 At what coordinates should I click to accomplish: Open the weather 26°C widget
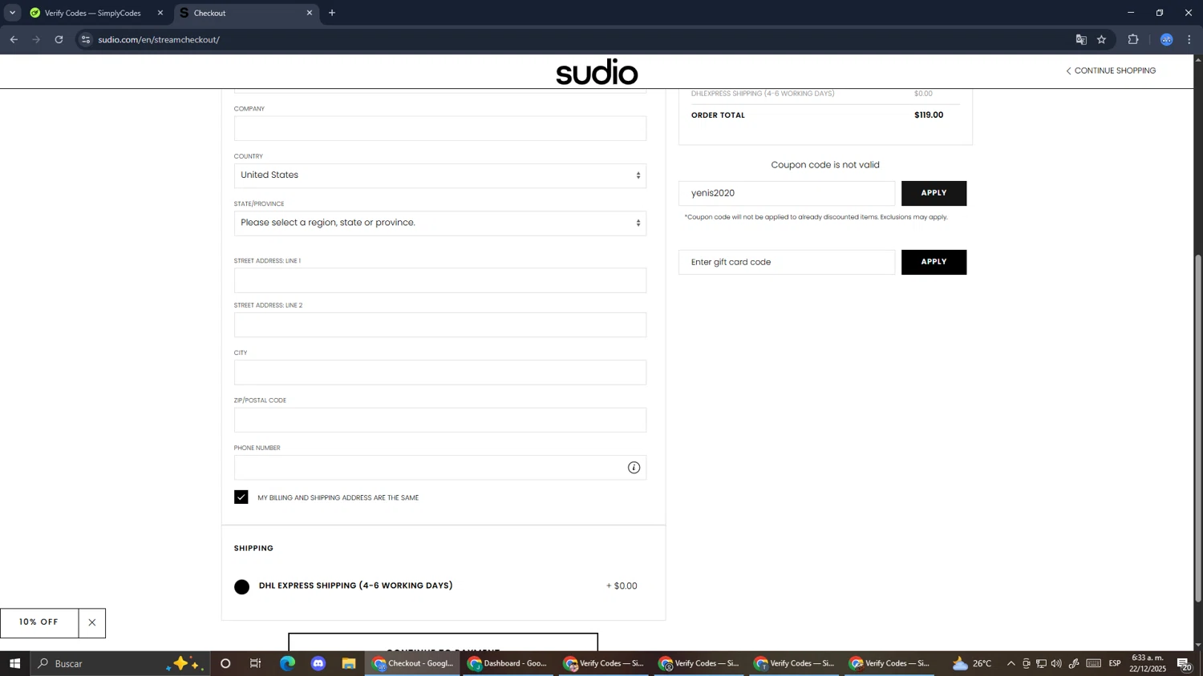(x=972, y=663)
